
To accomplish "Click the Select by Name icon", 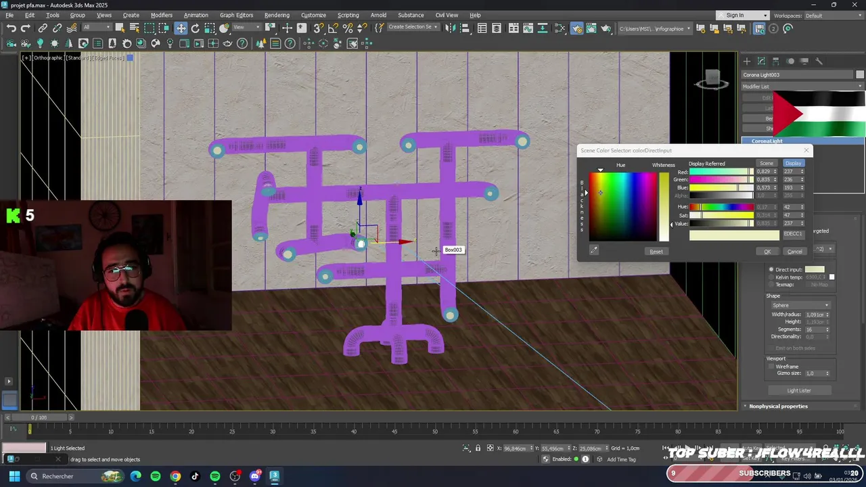I will 134,28.
